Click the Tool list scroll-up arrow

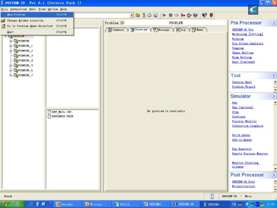point(275,82)
